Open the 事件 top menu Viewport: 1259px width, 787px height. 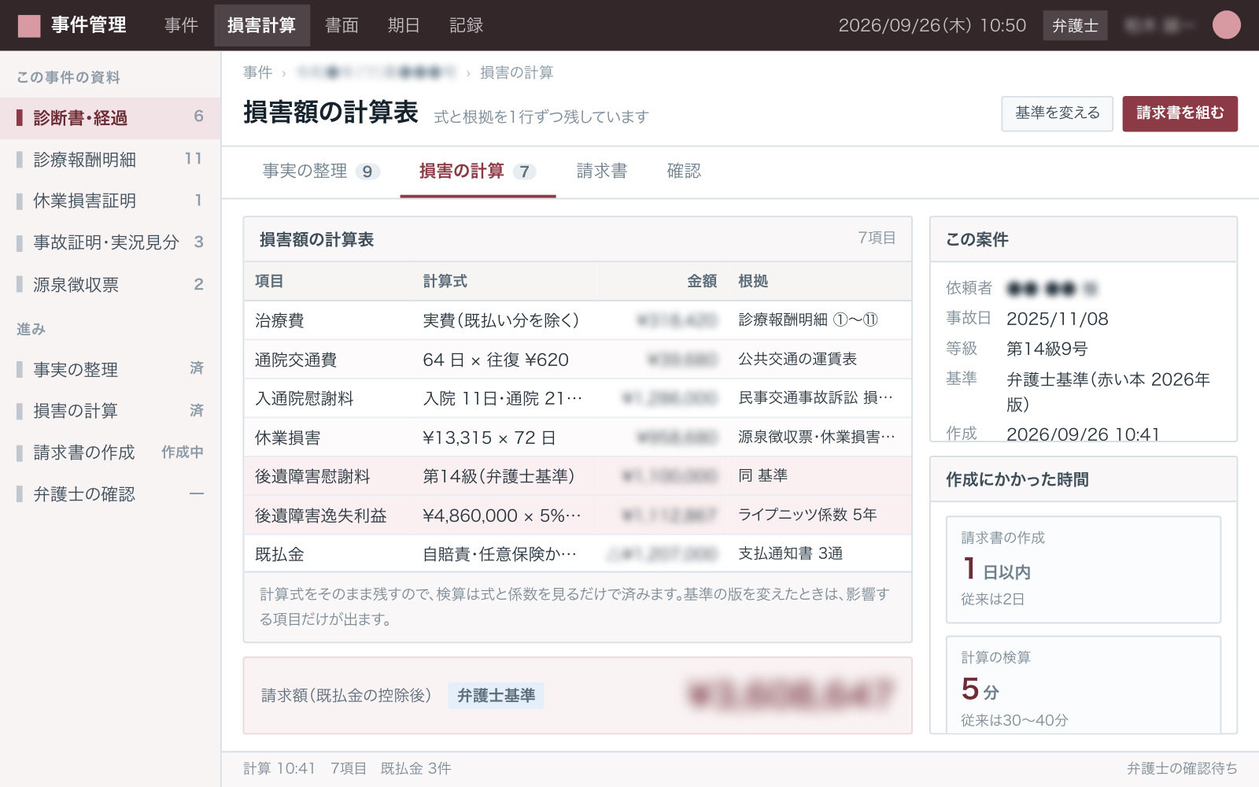[181, 25]
